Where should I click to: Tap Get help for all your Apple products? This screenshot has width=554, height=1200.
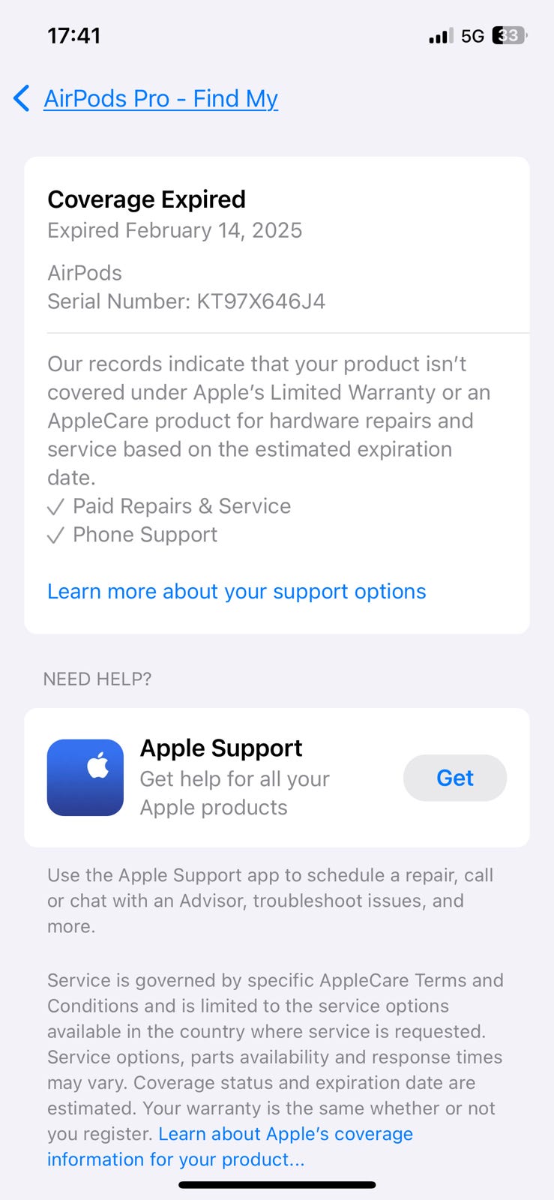235,793
